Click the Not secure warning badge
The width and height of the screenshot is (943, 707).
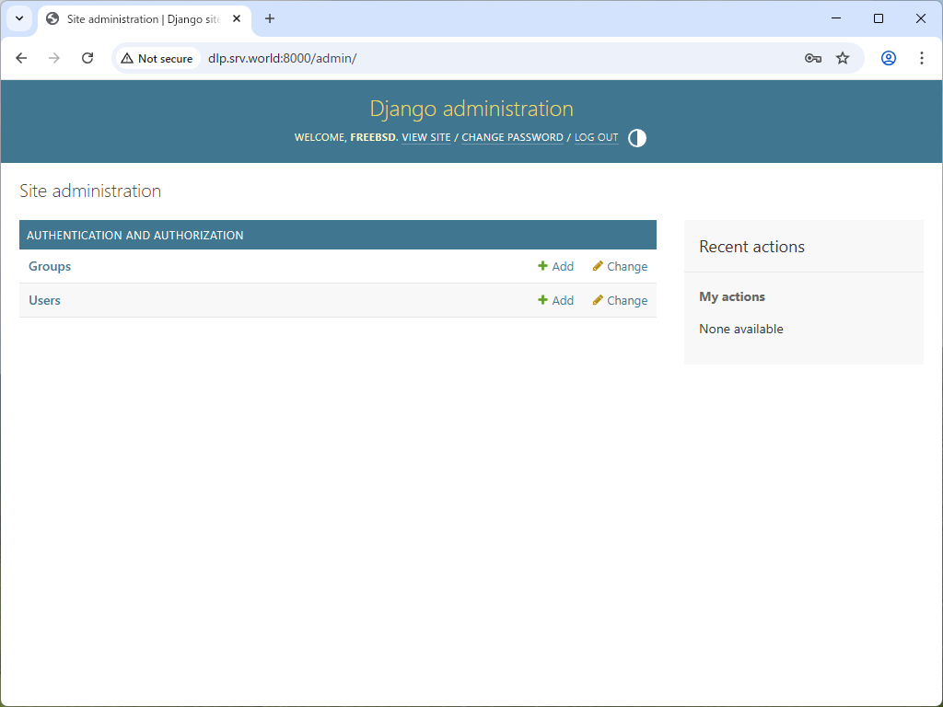pyautogui.click(x=157, y=57)
